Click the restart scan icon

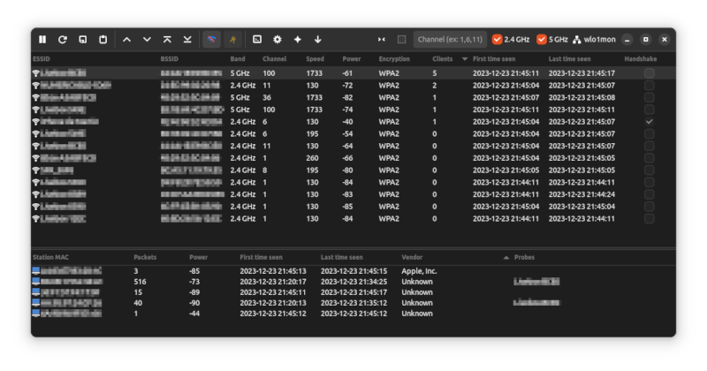tap(63, 40)
